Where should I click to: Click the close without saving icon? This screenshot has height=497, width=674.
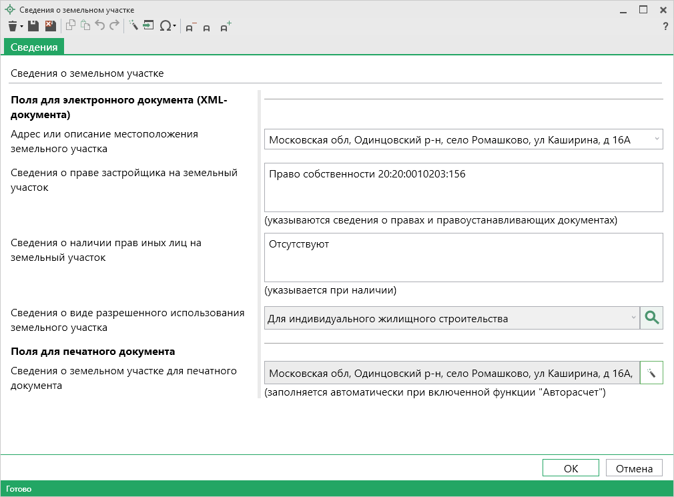[x=50, y=26]
